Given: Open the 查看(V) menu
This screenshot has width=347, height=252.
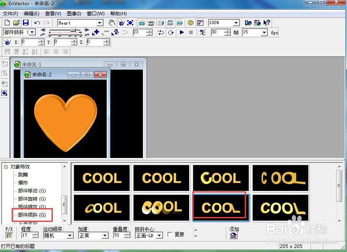Looking at the screenshot, I should tap(53, 14).
